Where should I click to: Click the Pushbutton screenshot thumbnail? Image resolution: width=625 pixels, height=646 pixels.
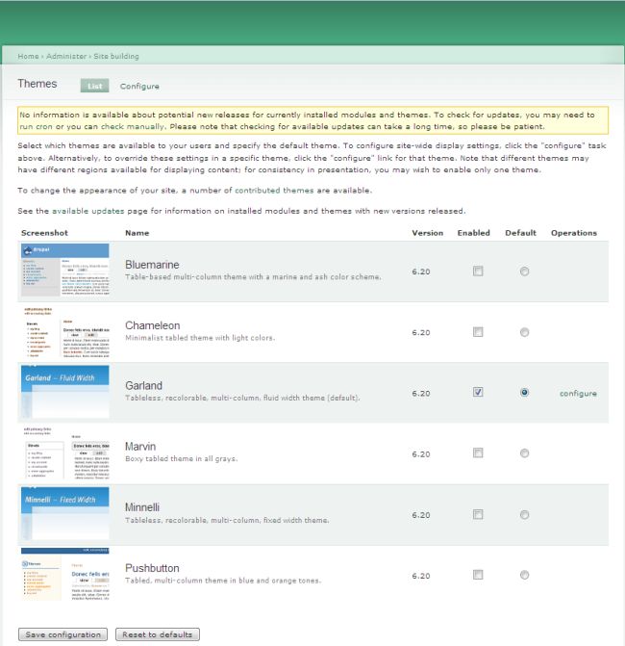[x=65, y=574]
